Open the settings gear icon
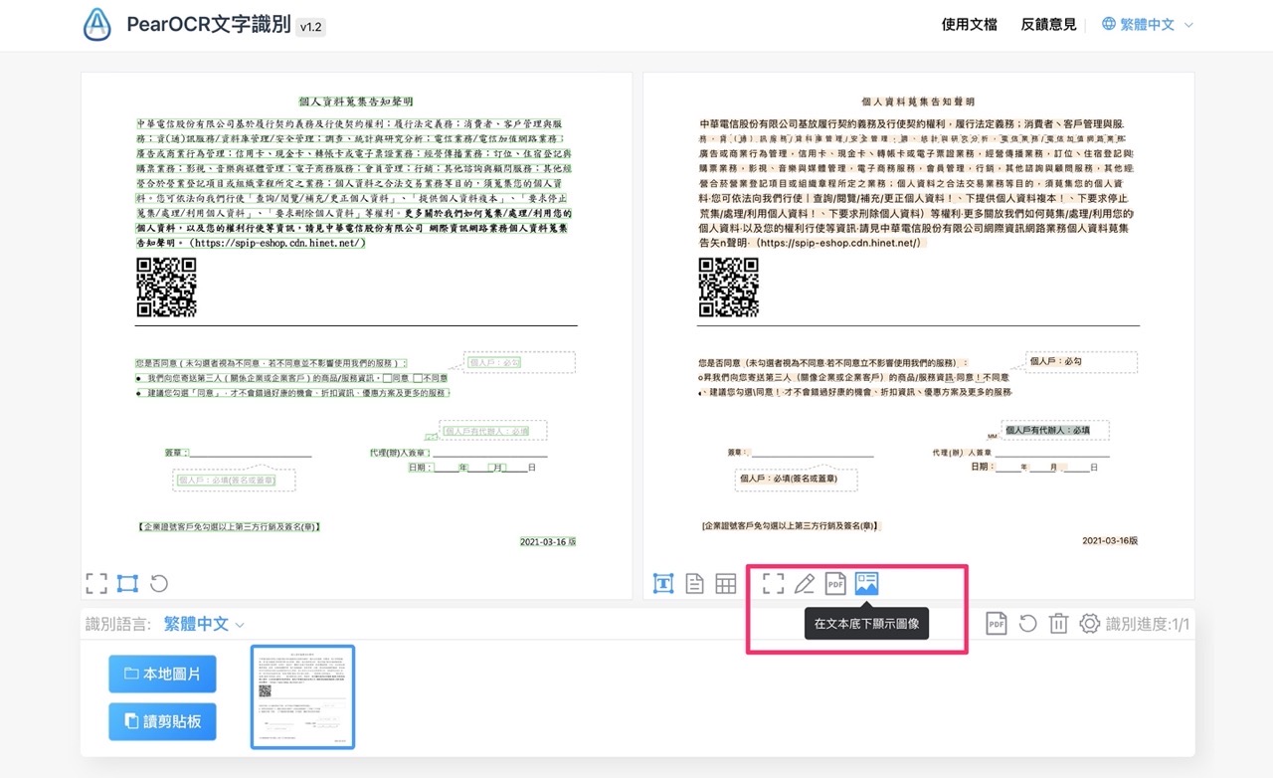1273x778 pixels. pyautogui.click(x=1090, y=624)
